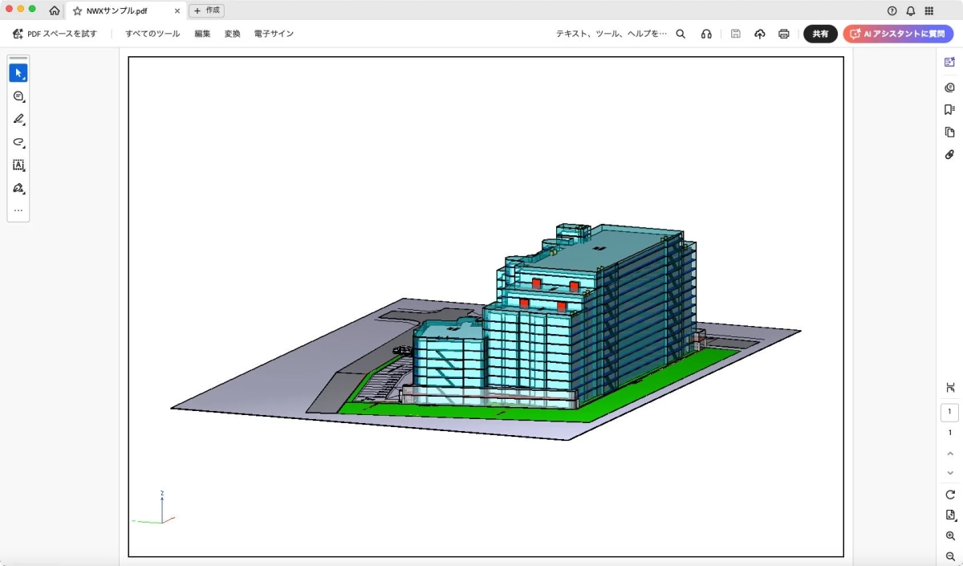Open the 変換 menu
963x566 pixels.
[x=232, y=34]
